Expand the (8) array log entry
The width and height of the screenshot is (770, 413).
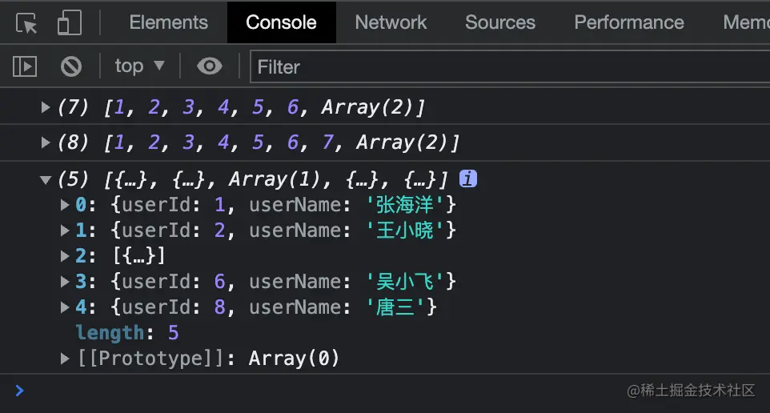point(46,142)
